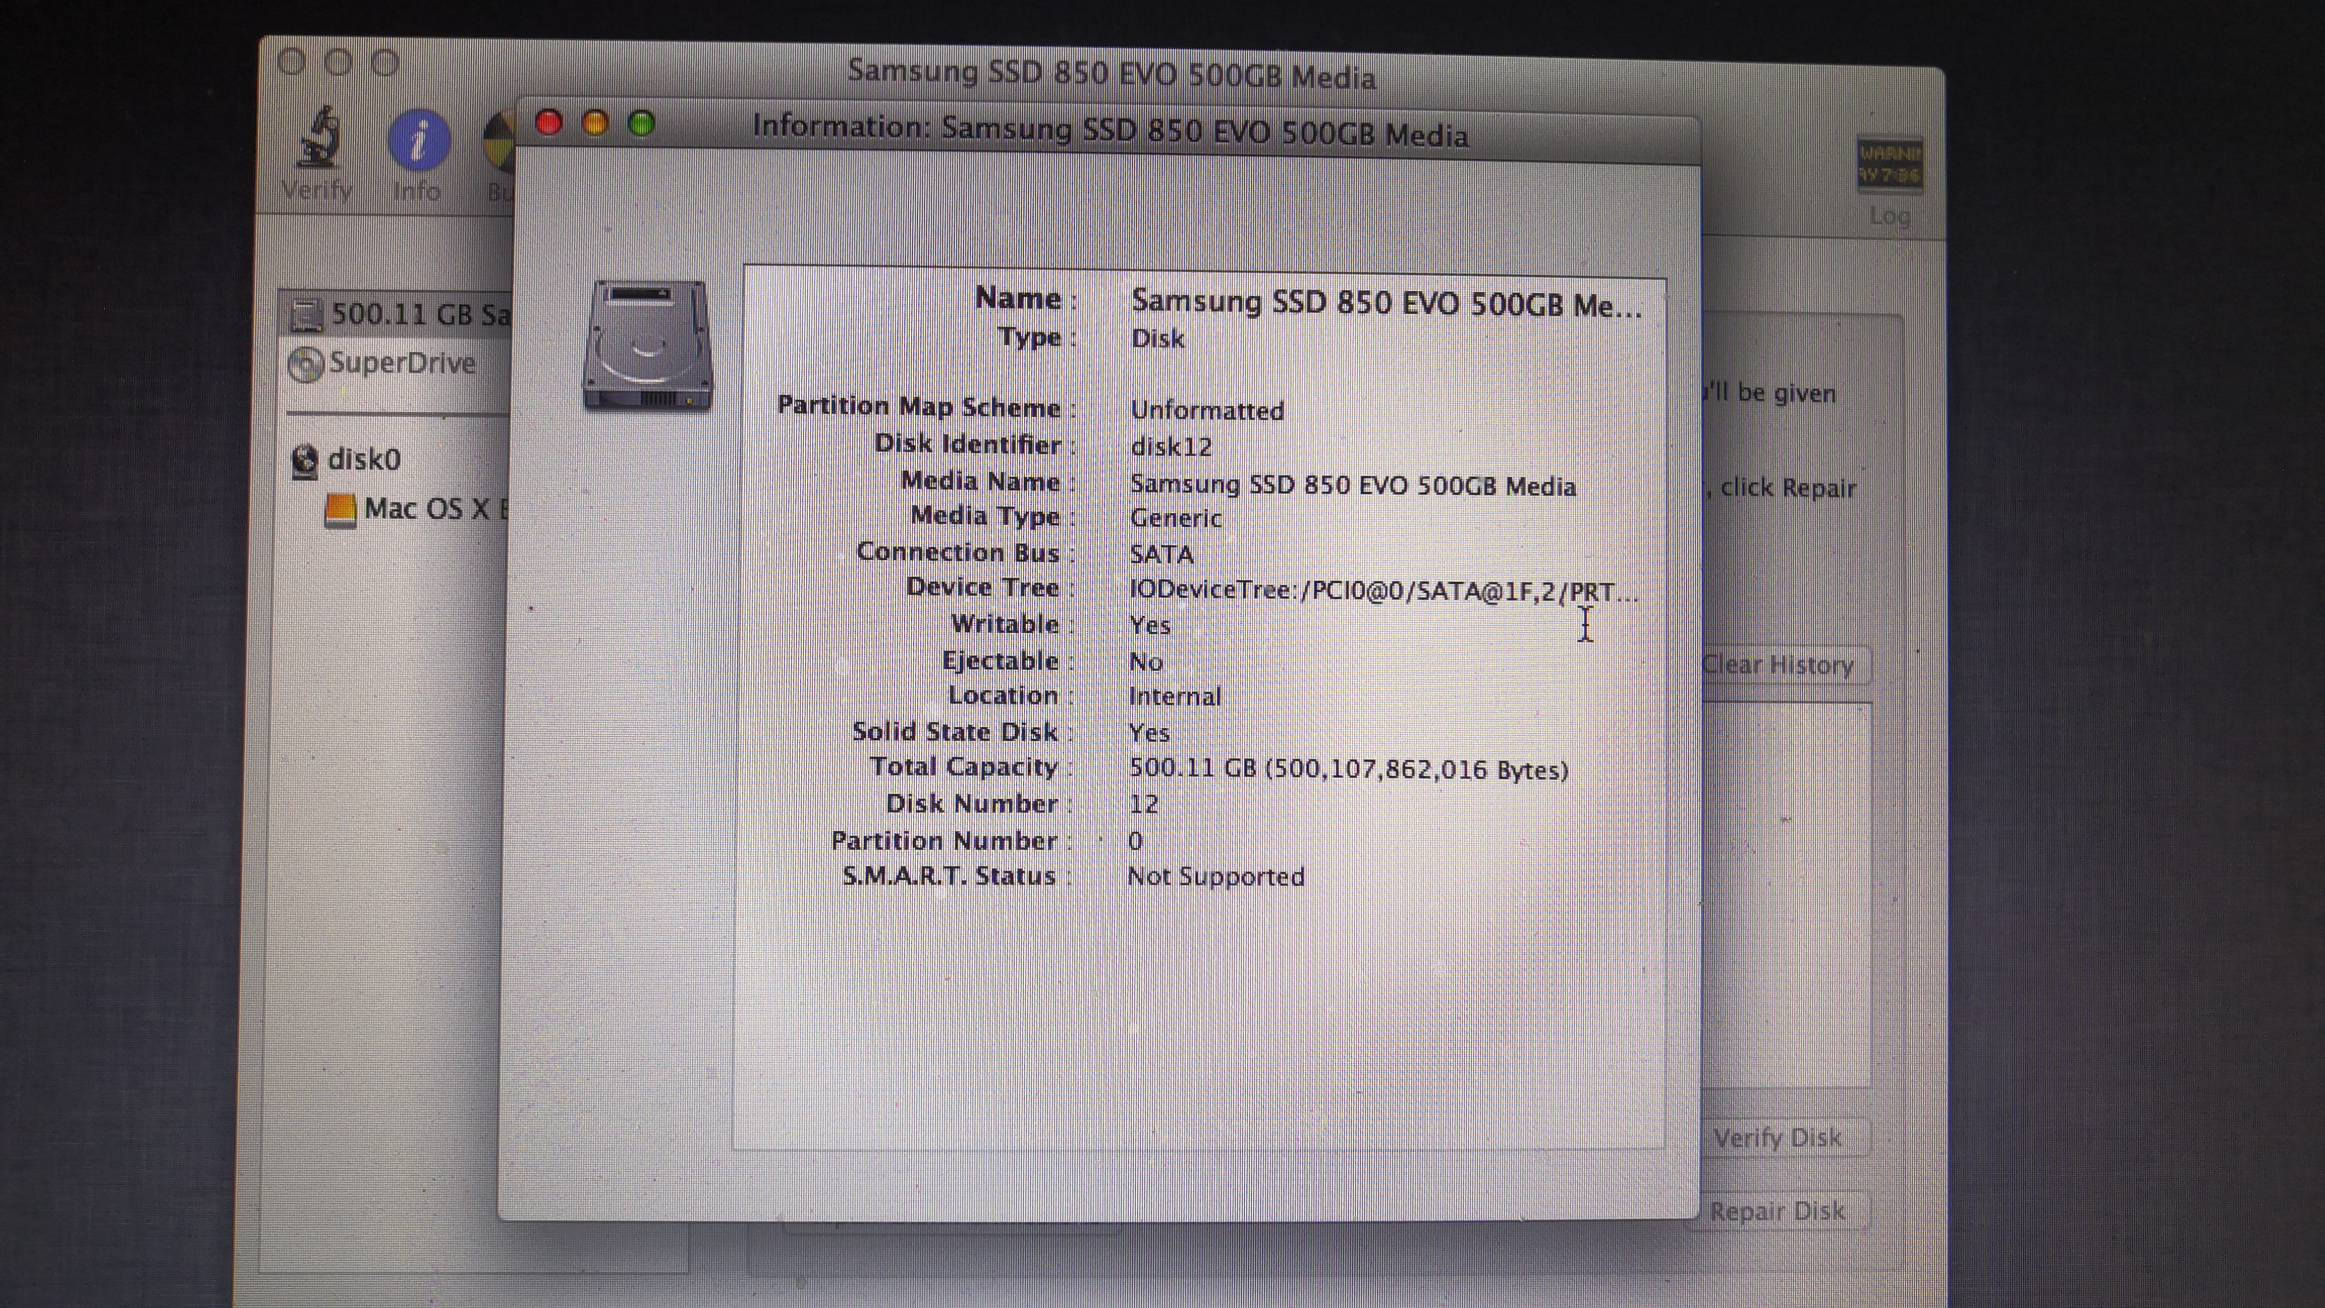The height and width of the screenshot is (1308, 2325).
Task: Minimize the Information window with yellow button
Action: [x=596, y=124]
